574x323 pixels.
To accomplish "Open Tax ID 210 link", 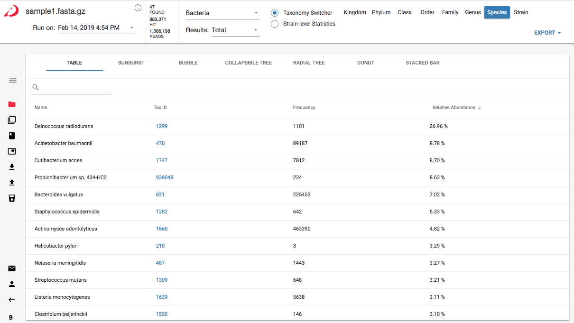I will tap(160, 246).
